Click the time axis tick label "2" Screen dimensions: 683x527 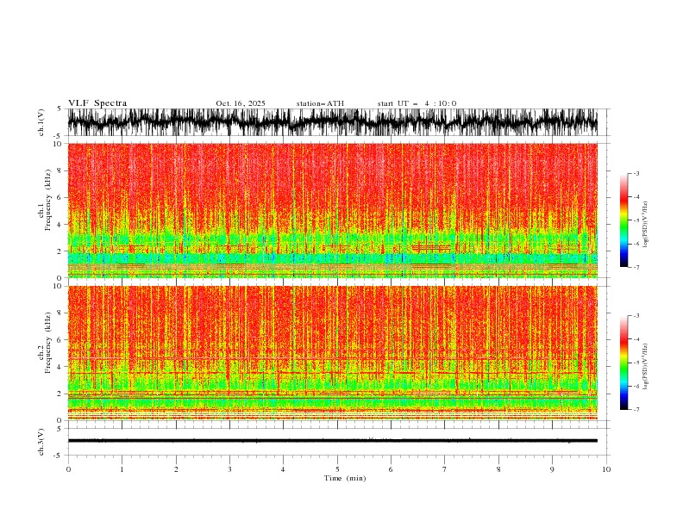(x=176, y=469)
